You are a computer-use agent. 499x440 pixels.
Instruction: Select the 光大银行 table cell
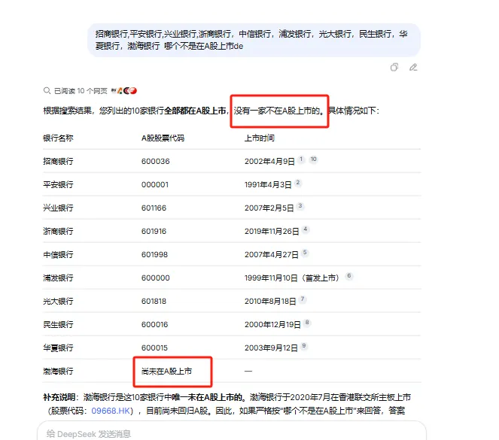58,301
